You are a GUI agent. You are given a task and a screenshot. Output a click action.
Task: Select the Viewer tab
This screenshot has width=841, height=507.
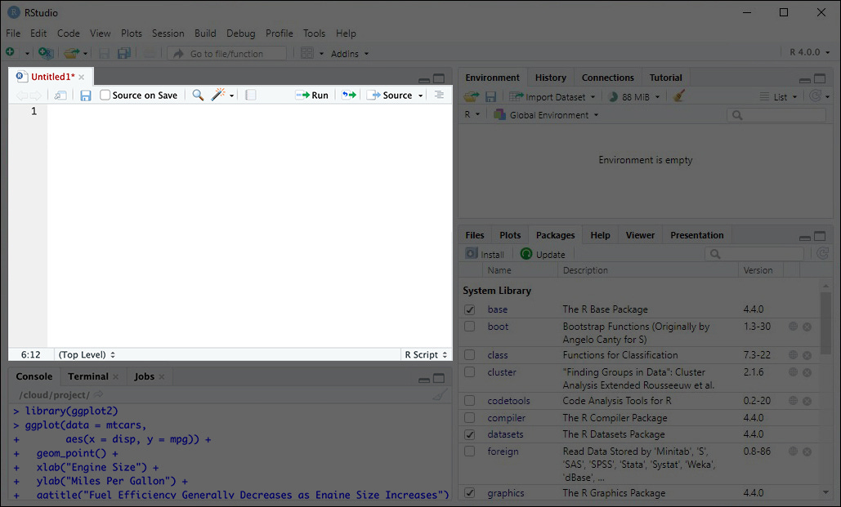(x=640, y=235)
